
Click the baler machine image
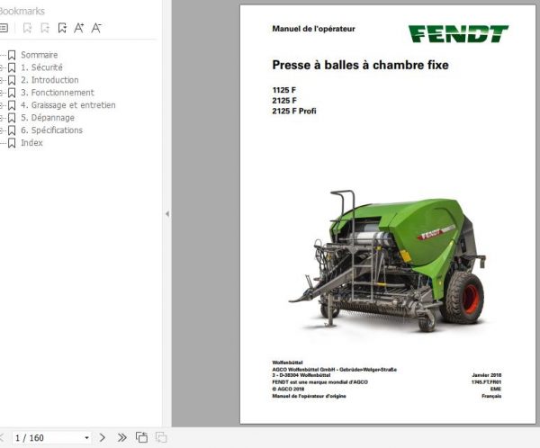point(387,261)
